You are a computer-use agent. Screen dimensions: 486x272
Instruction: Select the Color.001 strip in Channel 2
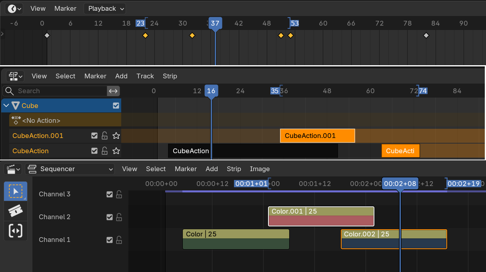pyautogui.click(x=321, y=216)
